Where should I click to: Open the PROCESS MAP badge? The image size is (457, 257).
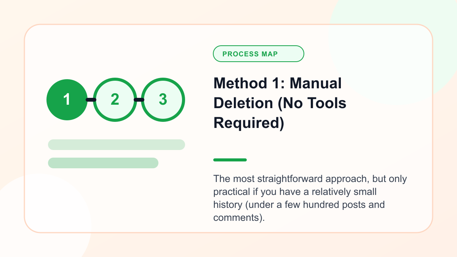pos(259,54)
